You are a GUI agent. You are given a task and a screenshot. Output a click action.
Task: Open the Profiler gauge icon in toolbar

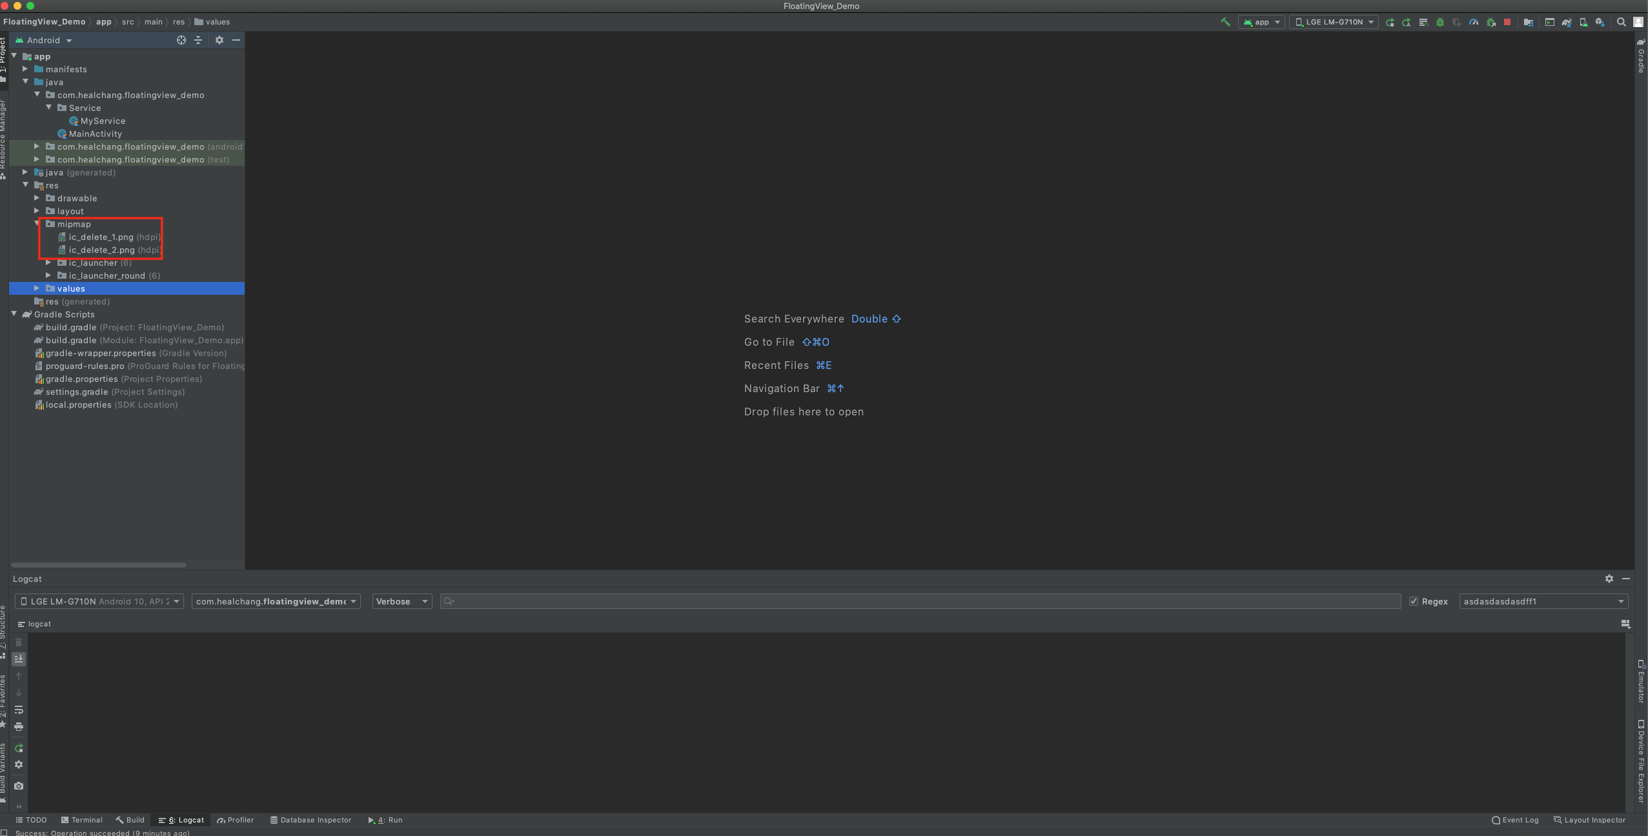point(1474,22)
